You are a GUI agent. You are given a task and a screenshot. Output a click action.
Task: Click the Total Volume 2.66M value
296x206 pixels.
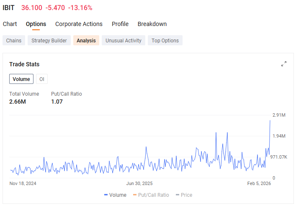tap(18, 102)
